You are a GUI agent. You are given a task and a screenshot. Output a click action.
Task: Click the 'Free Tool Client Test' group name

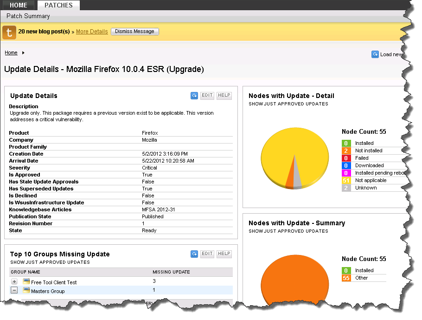point(54,282)
